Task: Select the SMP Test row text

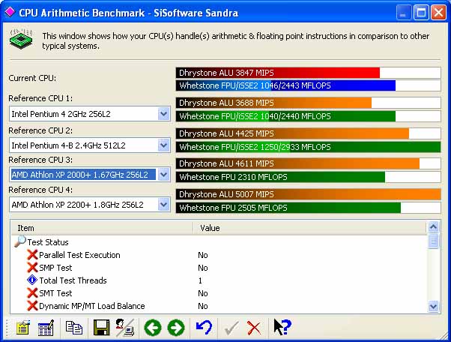Action: click(x=55, y=268)
